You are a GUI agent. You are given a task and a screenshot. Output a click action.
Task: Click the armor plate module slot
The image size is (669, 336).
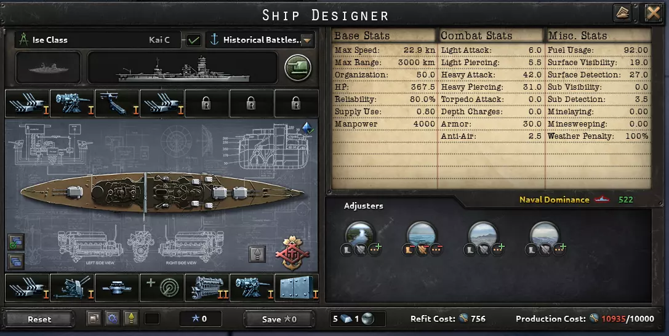(297, 288)
